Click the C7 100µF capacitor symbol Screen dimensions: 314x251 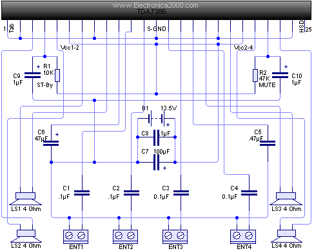tap(157, 163)
